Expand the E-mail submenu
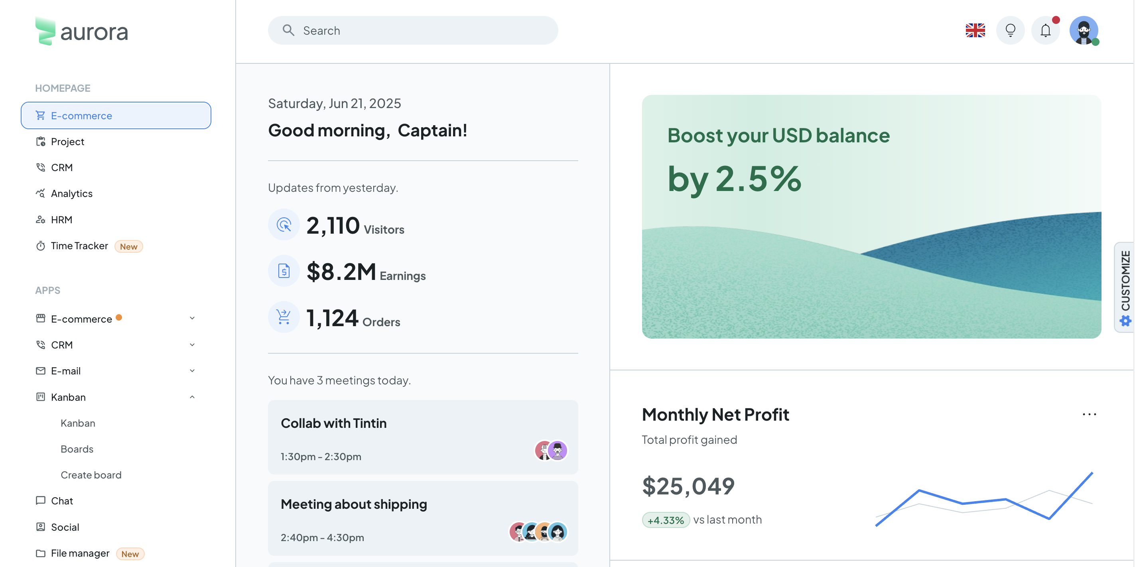The height and width of the screenshot is (567, 1135). pos(192,370)
